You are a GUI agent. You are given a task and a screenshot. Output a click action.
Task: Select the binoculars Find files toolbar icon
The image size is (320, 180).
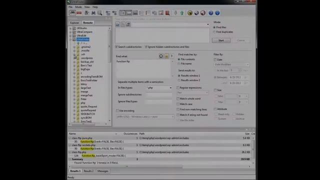tap(72, 13)
